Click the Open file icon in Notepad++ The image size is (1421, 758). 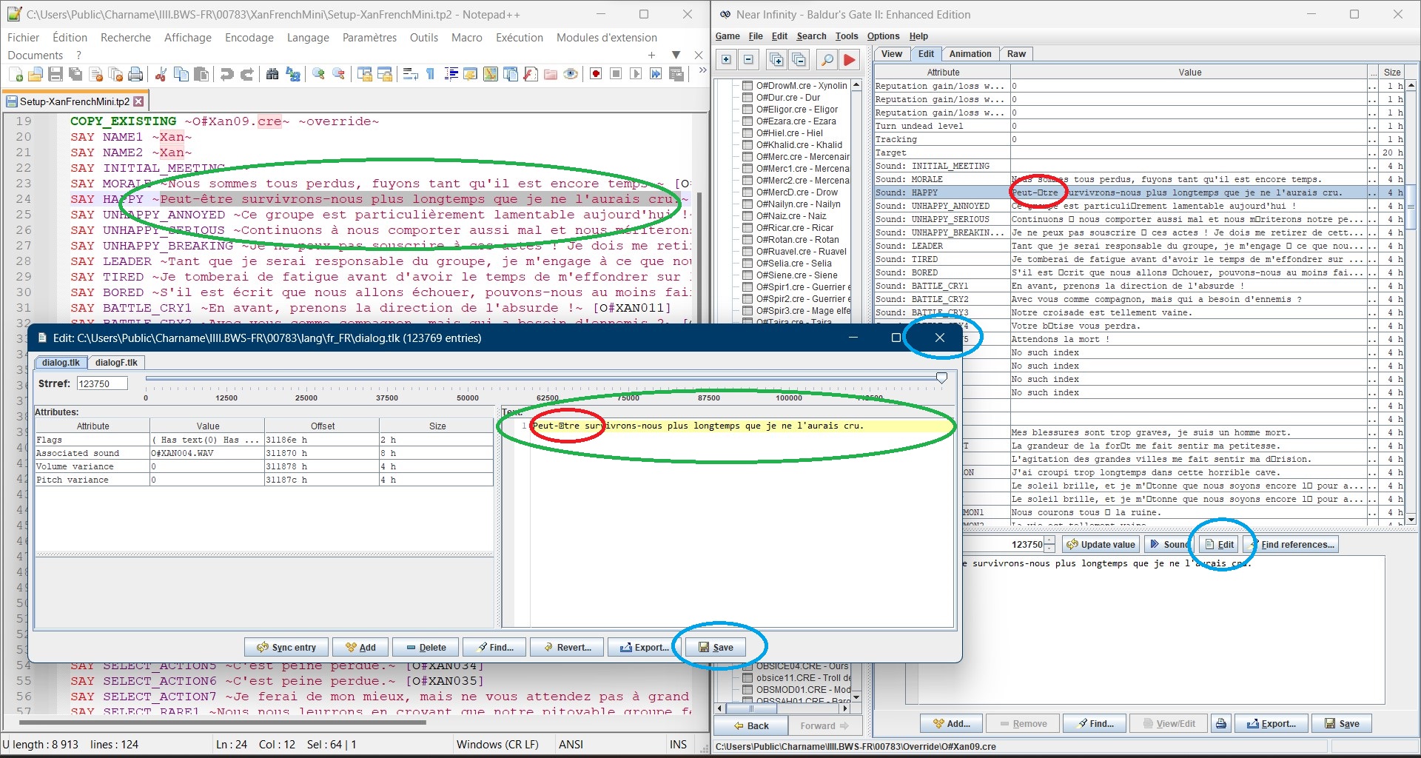(35, 74)
